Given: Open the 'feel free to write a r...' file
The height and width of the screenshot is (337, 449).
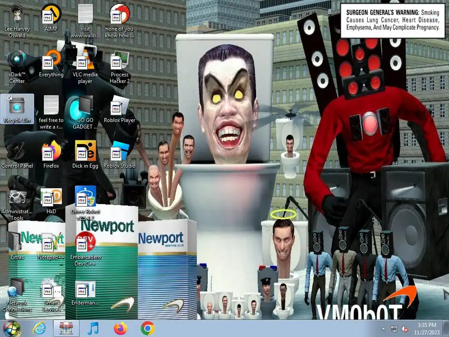Looking at the screenshot, I should pyautogui.click(x=51, y=113).
